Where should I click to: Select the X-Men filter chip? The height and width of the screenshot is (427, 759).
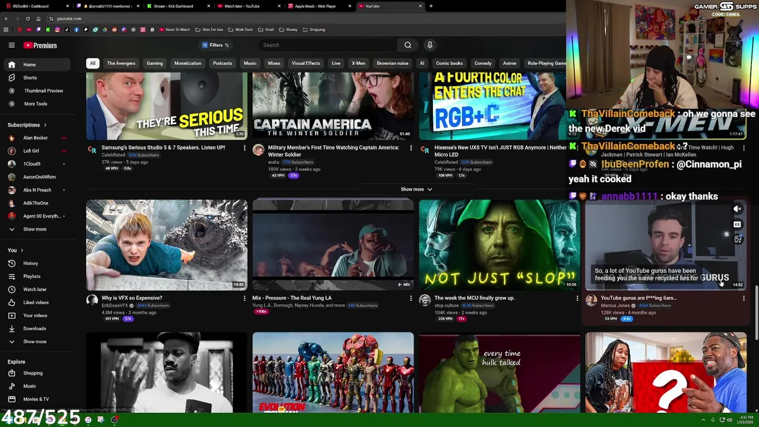tap(358, 63)
